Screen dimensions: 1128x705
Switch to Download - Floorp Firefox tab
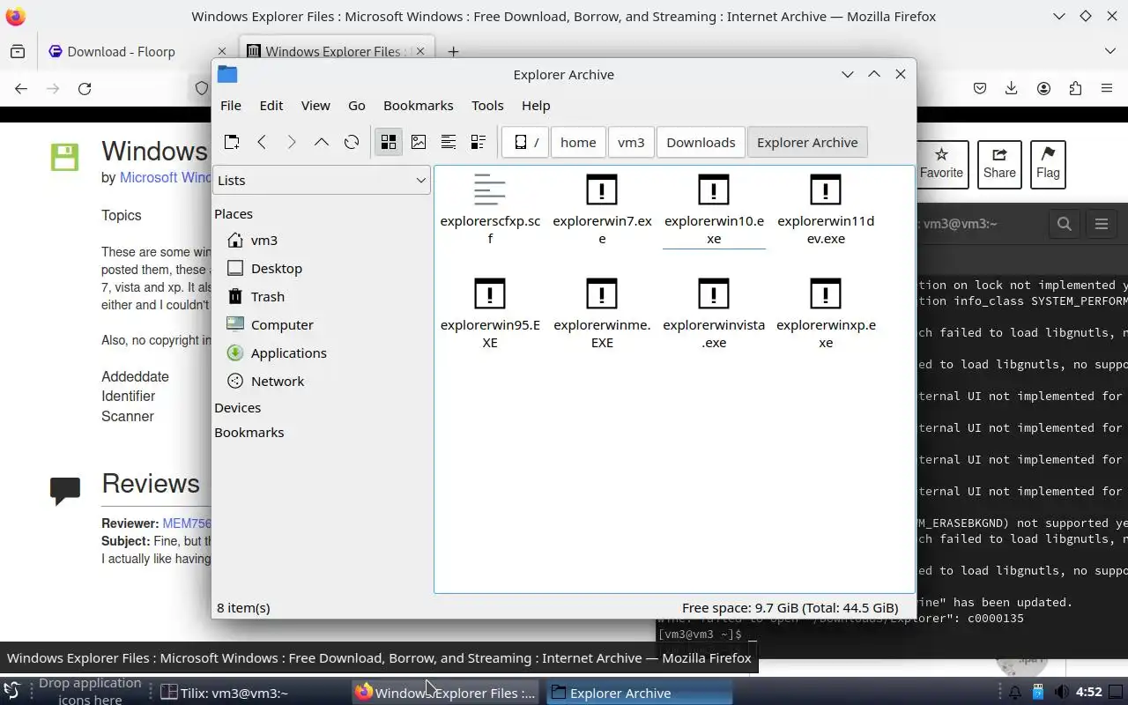pos(123,51)
